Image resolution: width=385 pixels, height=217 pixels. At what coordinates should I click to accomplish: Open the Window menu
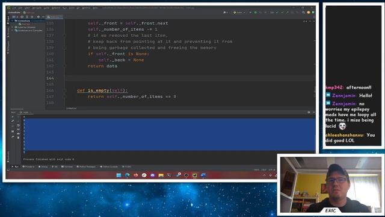click(86, 8)
